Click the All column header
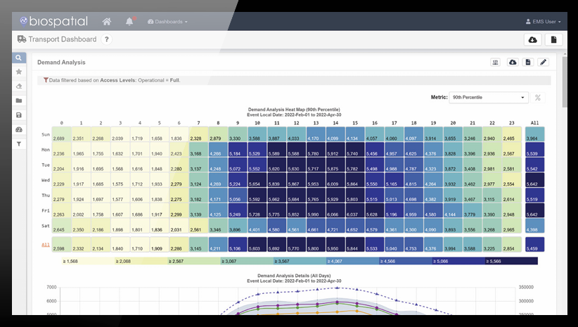 [x=534, y=123]
